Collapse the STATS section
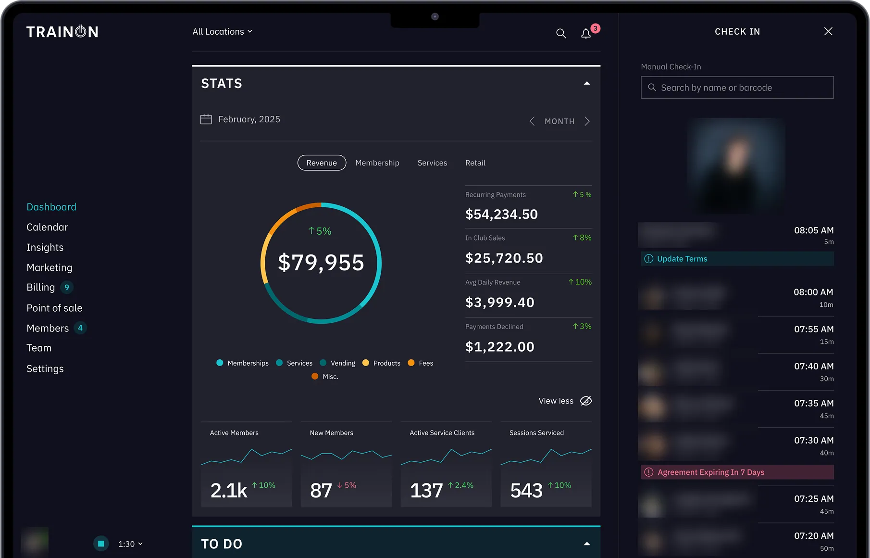Image resolution: width=870 pixels, height=558 pixels. (587, 83)
